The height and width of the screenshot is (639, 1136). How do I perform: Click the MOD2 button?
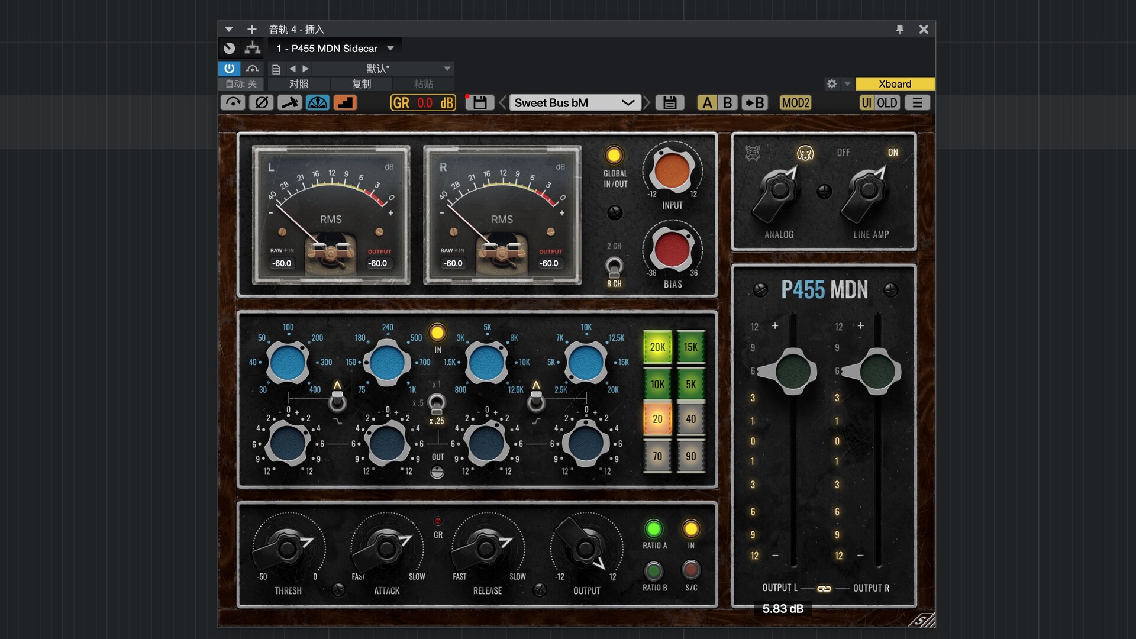click(x=795, y=103)
